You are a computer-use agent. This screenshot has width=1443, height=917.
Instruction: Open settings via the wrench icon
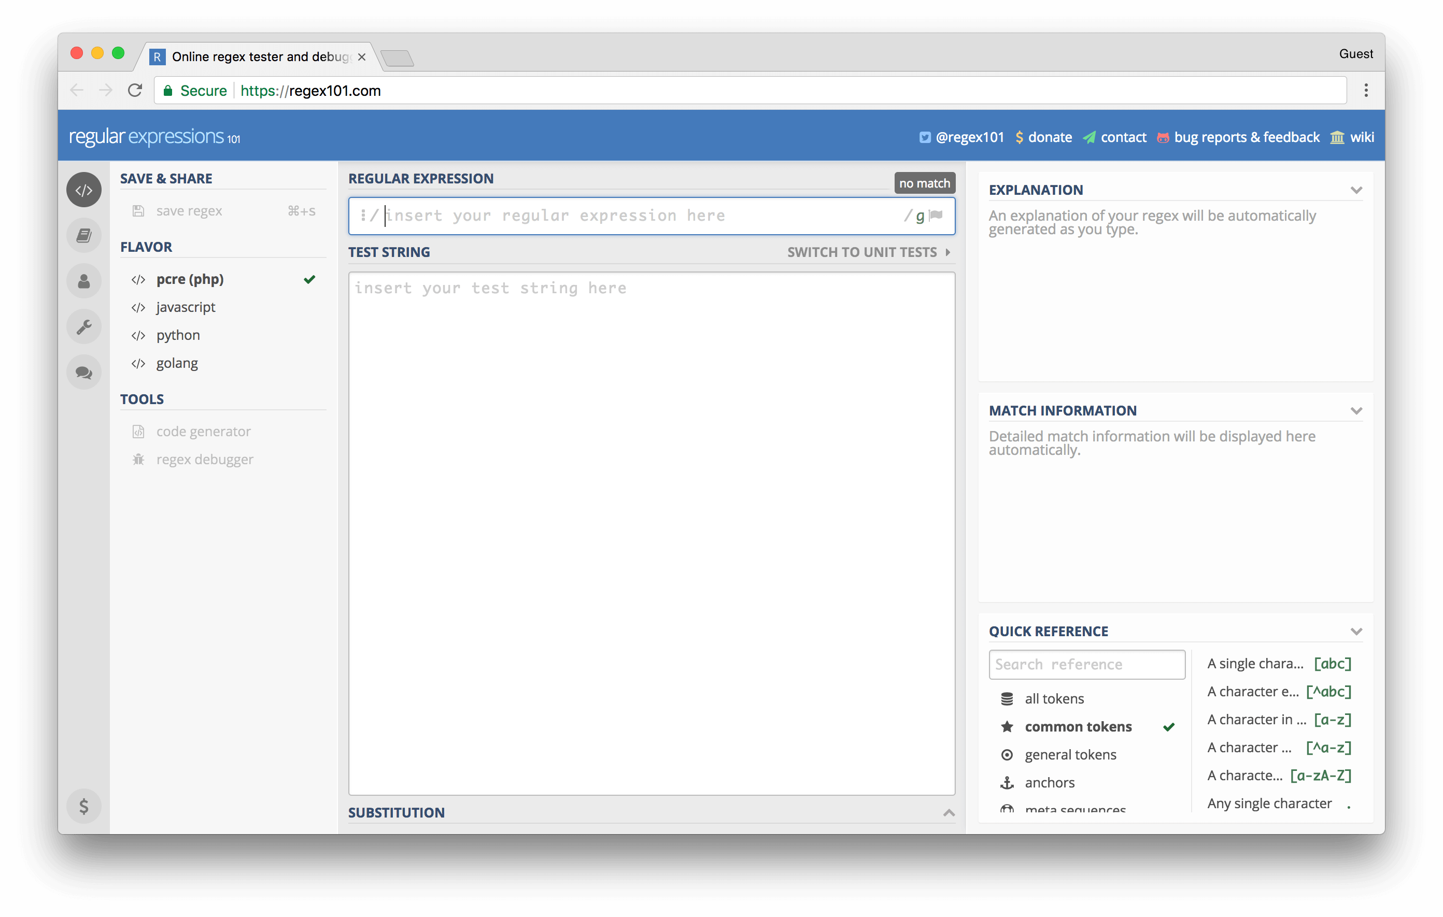point(84,327)
